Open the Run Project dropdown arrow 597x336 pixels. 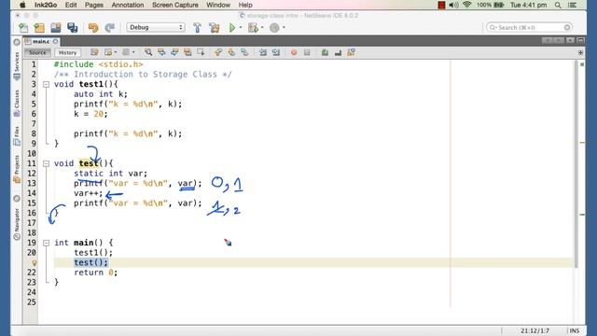[241, 27]
